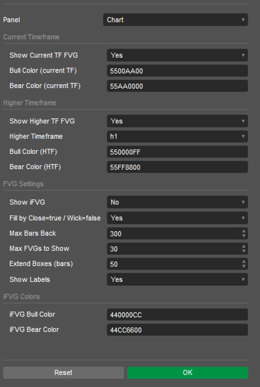This screenshot has height=387, width=260.
Task: Click the iFVG Bear Color field
Action: coord(177,330)
